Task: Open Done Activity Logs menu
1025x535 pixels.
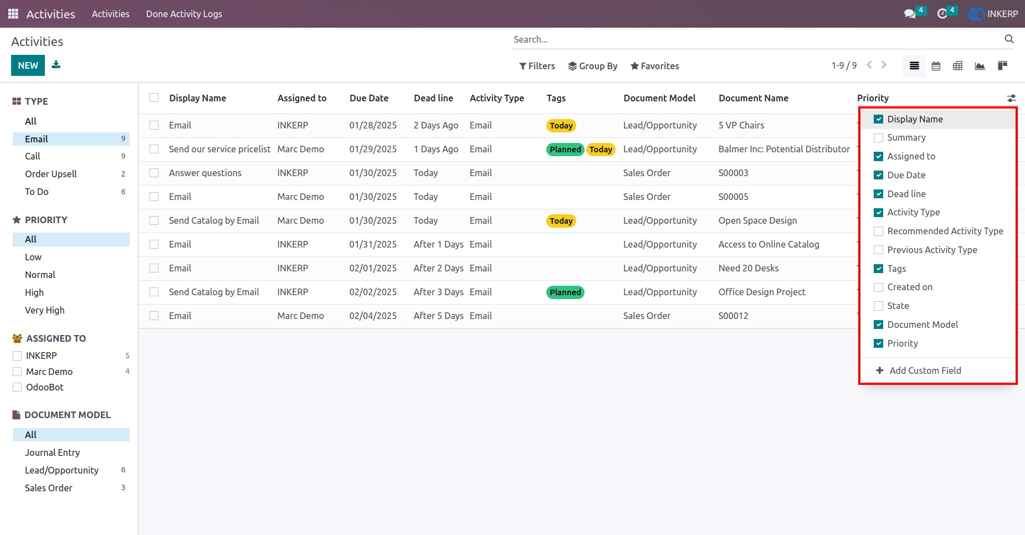Action: [184, 14]
